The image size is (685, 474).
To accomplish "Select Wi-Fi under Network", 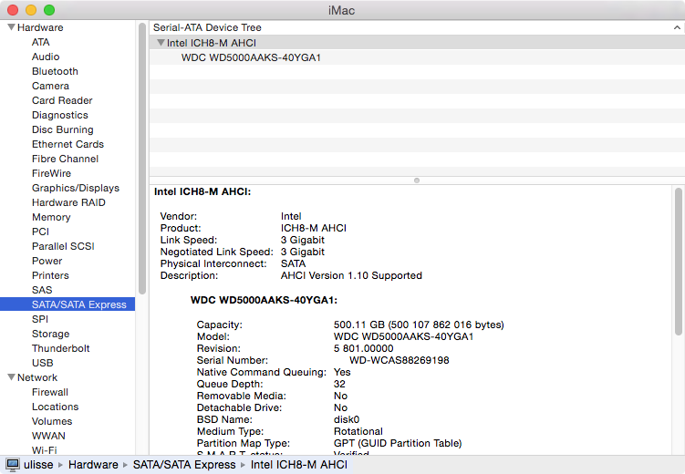I will pos(44,450).
